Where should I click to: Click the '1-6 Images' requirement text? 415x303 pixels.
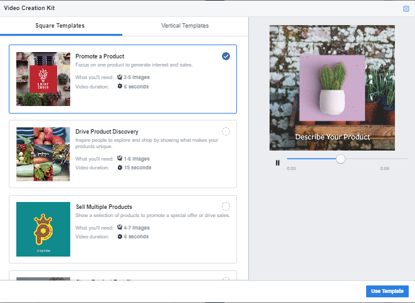coord(137,159)
